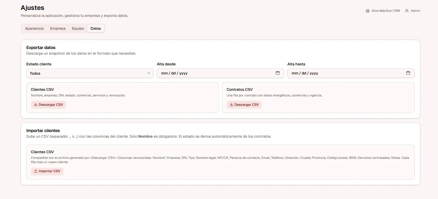The height and width of the screenshot is (199, 438).
Task: Click the Ahorrafácilluz CRM building icon
Action: (368, 11)
